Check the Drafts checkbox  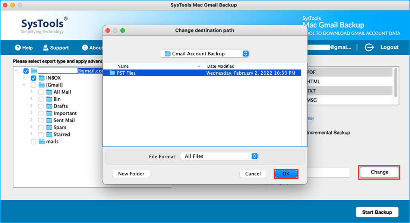pos(41,106)
